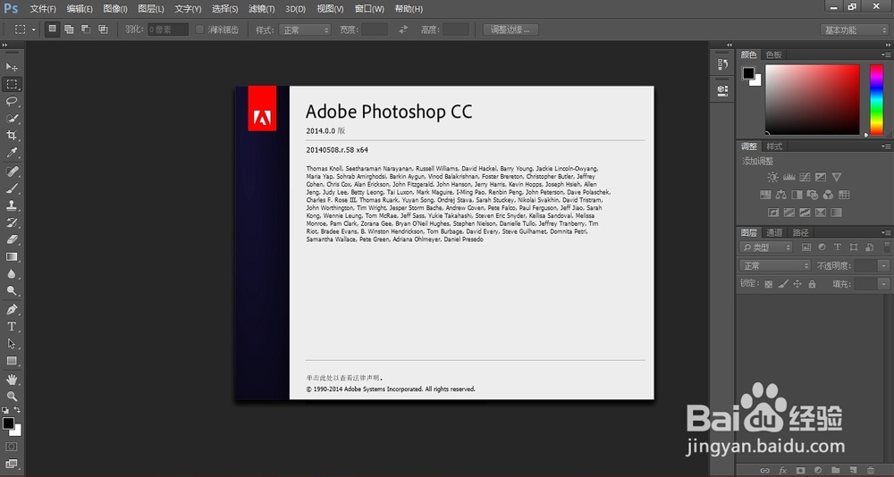894x477 pixels.
Task: Toggle Quick Mask mode
Action: (x=12, y=447)
